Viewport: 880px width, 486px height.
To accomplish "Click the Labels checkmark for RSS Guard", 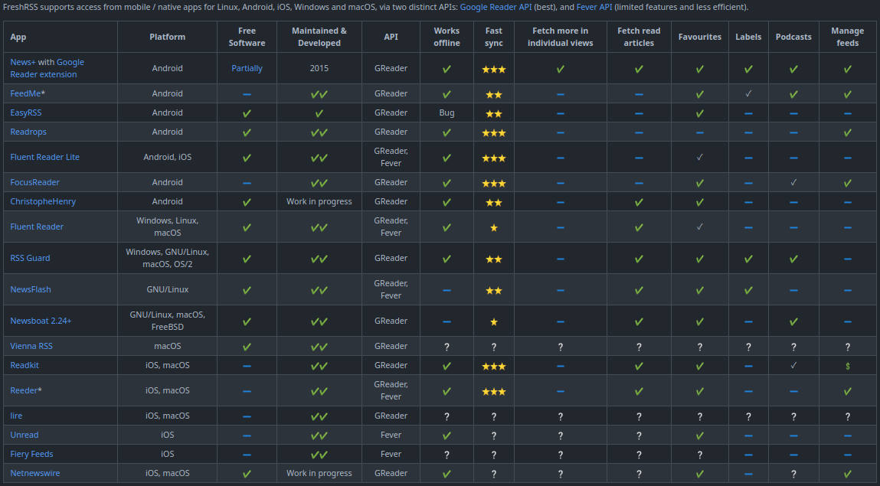I will (x=749, y=259).
